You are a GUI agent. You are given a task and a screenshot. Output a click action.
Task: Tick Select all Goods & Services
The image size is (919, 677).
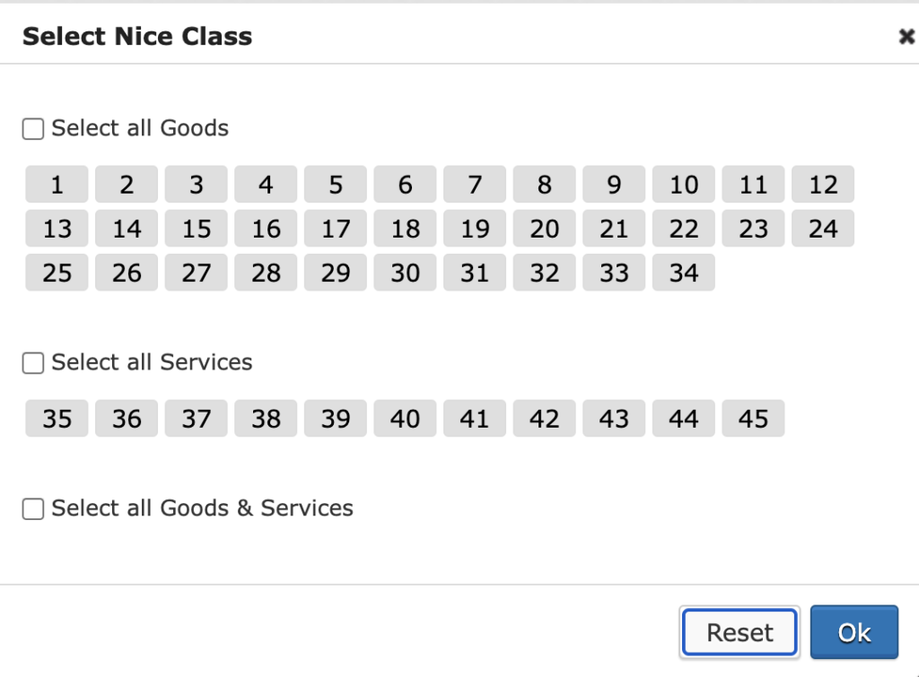tap(32, 508)
